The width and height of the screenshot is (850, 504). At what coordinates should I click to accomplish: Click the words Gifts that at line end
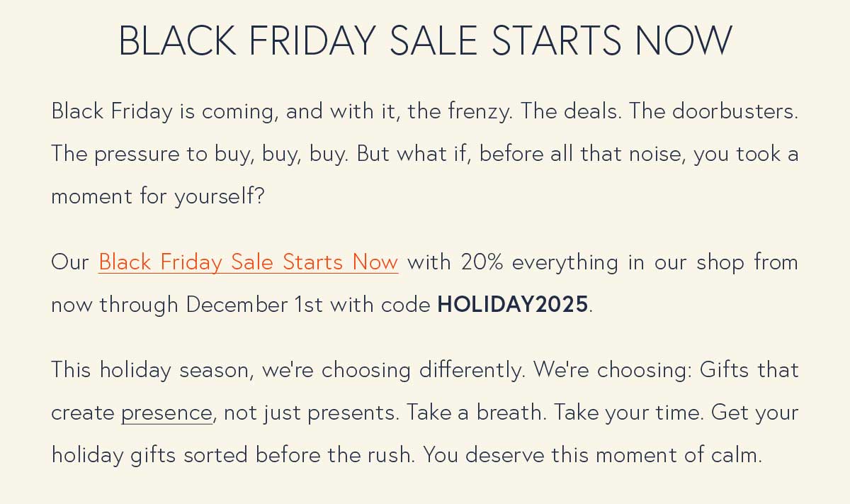[749, 370]
